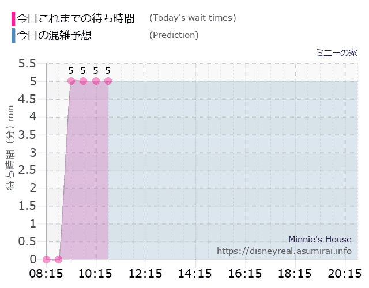Click the 12:15 x-axis label

coord(145,274)
